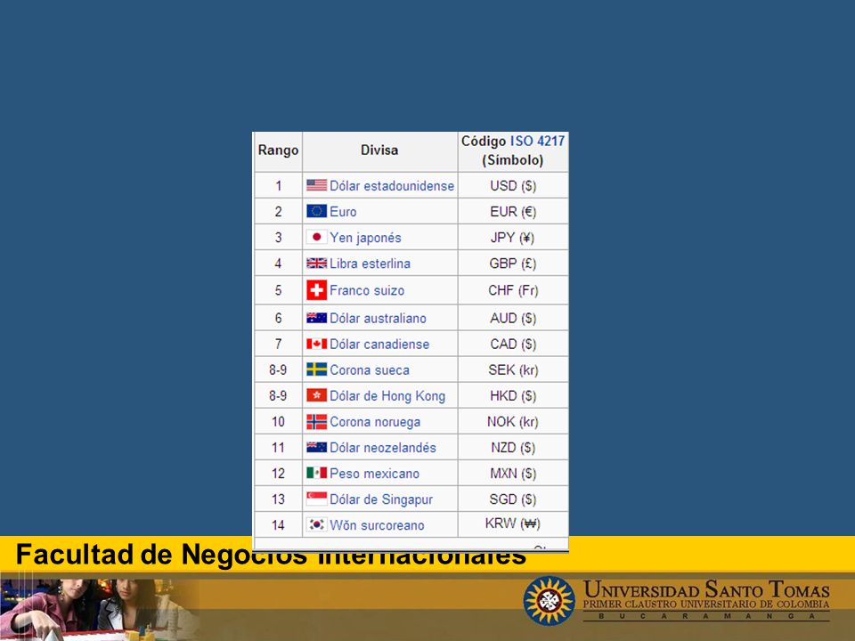Open the Dólar estadounidense link

coord(392,186)
